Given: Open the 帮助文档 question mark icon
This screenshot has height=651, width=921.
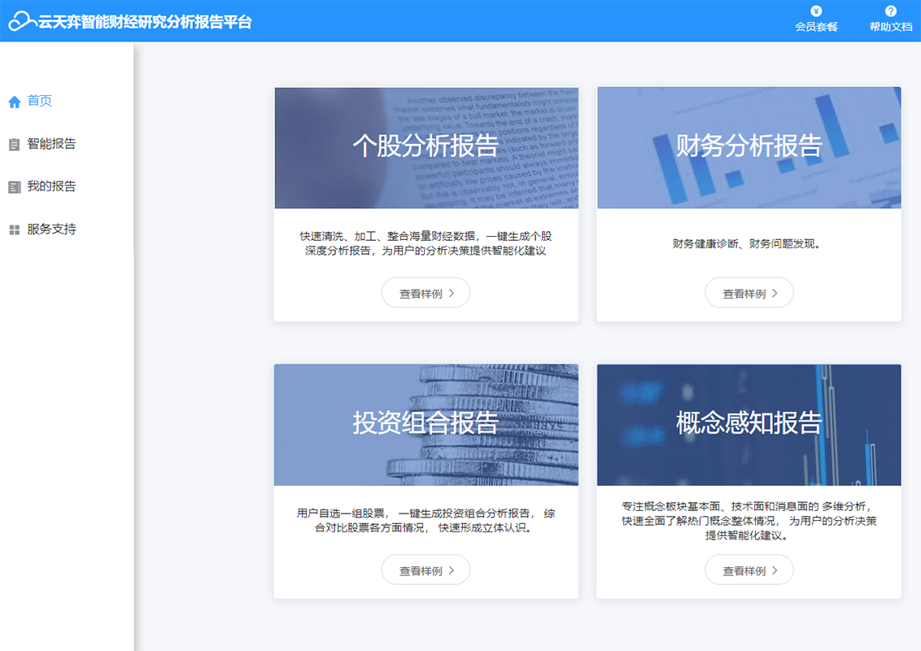Looking at the screenshot, I should click(x=891, y=11).
